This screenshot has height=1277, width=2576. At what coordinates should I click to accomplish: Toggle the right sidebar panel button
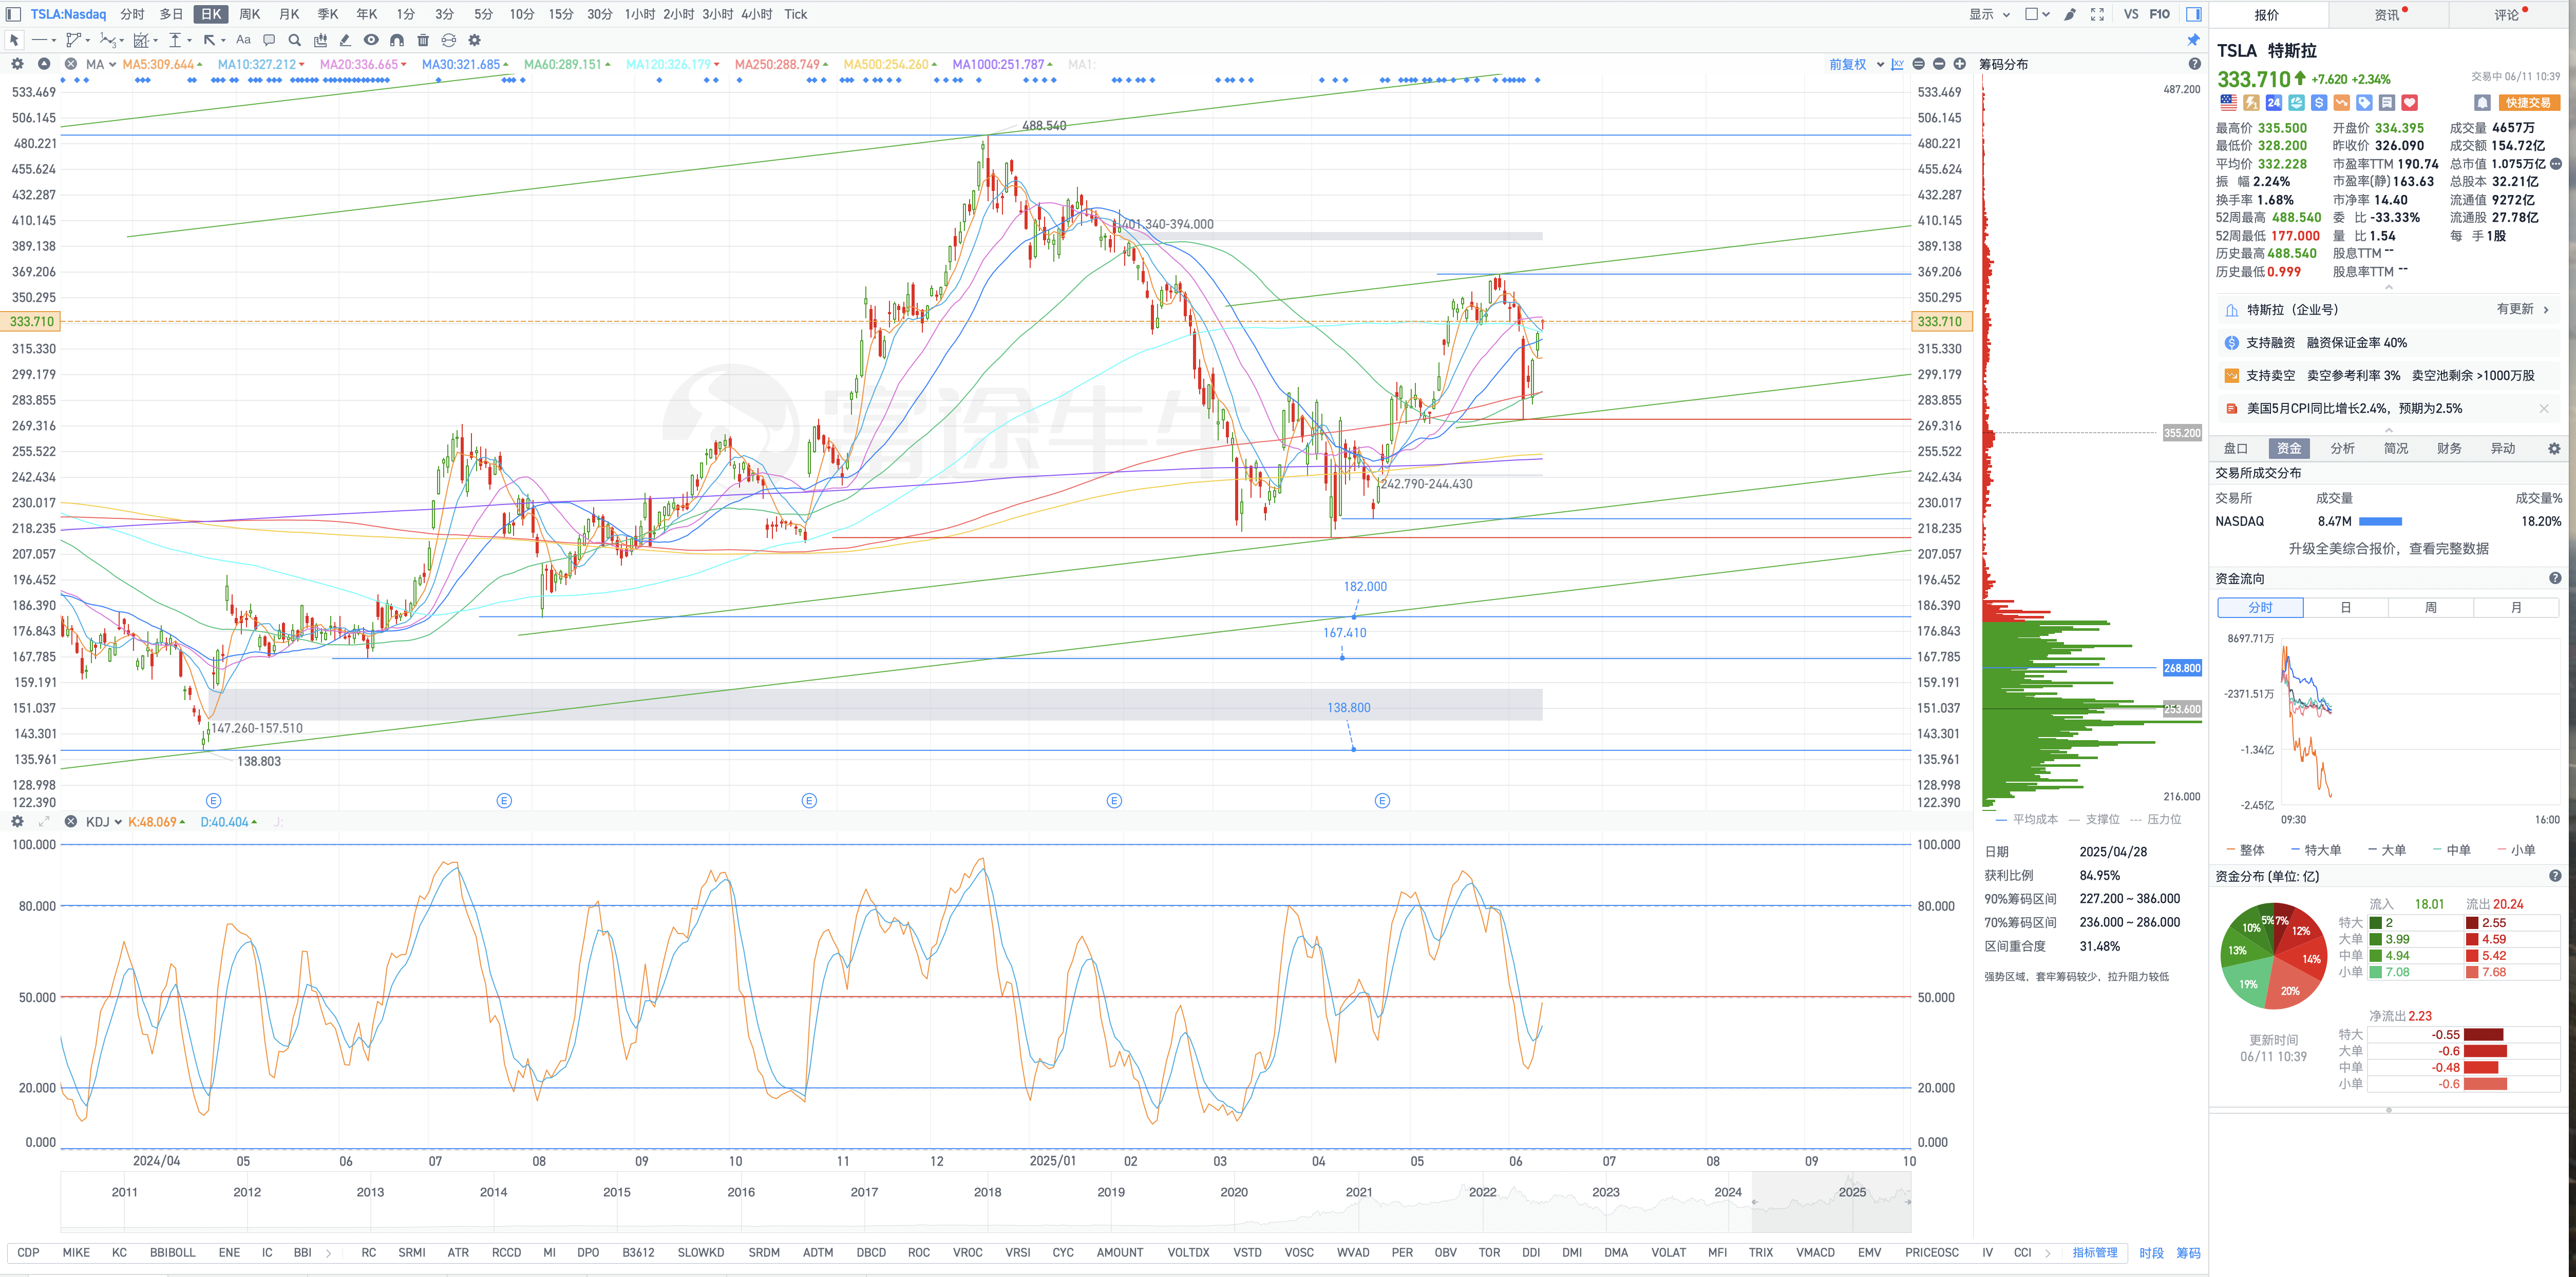coord(2193,14)
